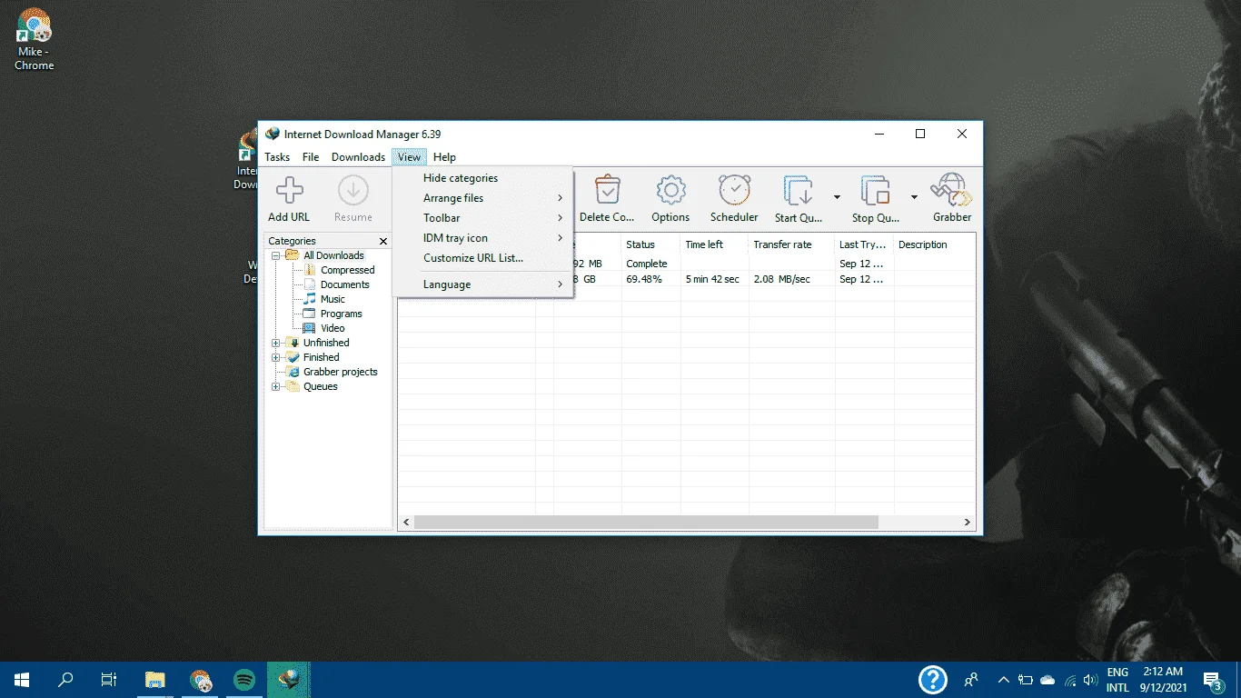Click the horizontal scrollbar right arrow
Image resolution: width=1241 pixels, height=698 pixels.
968,523
